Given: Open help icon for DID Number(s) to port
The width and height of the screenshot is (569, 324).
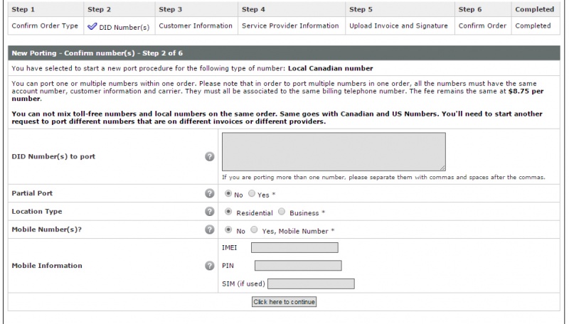Looking at the screenshot, I should (x=209, y=156).
